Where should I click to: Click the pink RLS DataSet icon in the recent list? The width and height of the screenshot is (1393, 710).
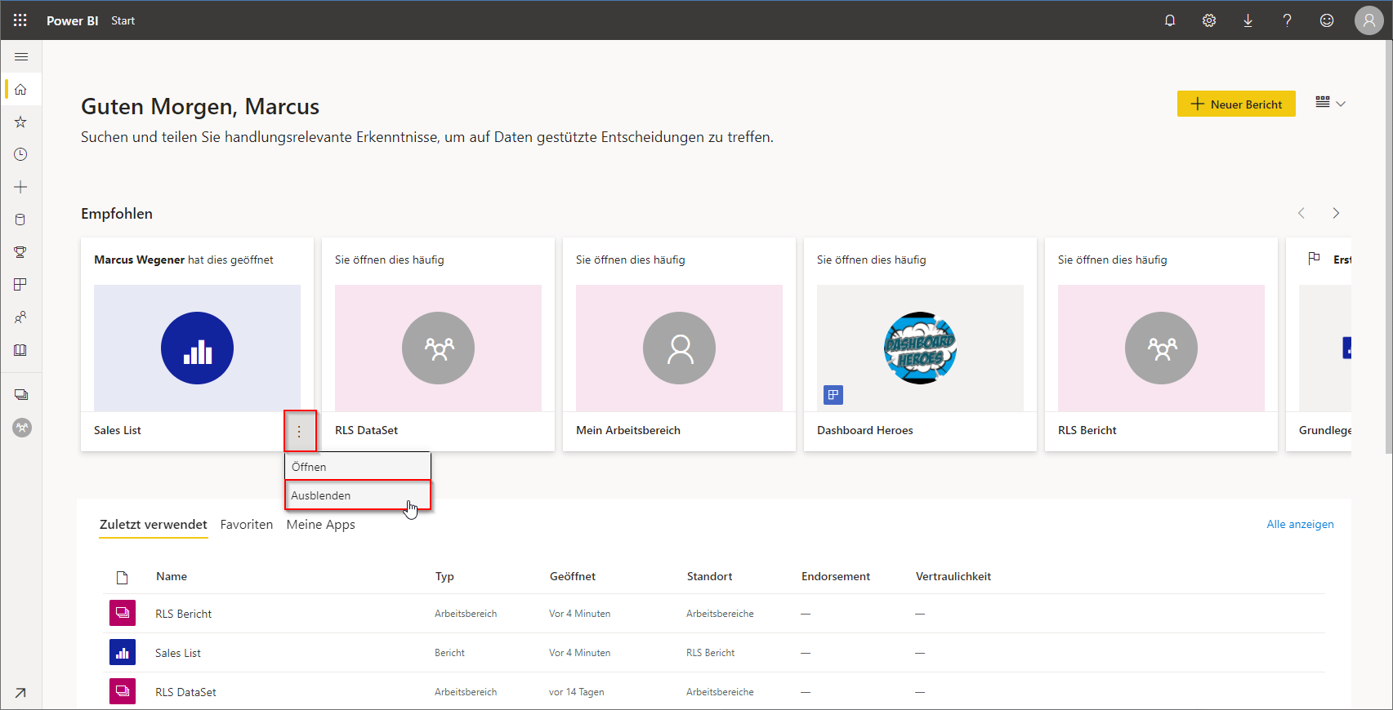[123, 691]
